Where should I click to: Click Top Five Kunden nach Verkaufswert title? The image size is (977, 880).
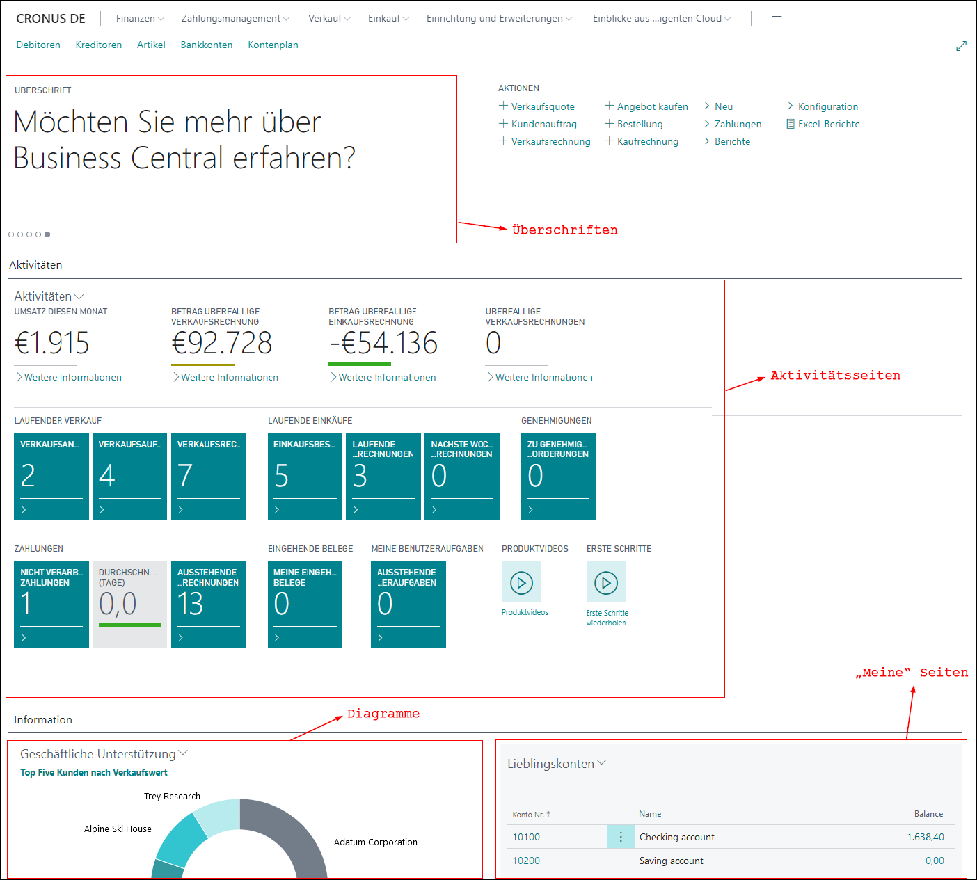click(x=94, y=772)
